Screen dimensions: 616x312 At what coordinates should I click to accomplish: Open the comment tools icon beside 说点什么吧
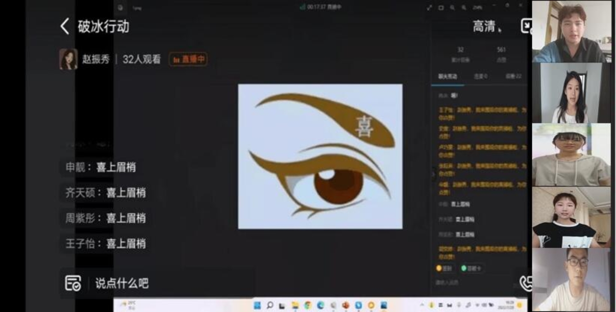(x=73, y=283)
